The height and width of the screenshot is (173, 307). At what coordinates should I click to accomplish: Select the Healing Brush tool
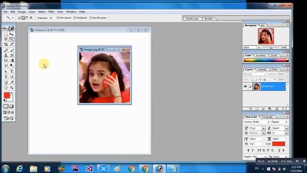(x=6, y=50)
